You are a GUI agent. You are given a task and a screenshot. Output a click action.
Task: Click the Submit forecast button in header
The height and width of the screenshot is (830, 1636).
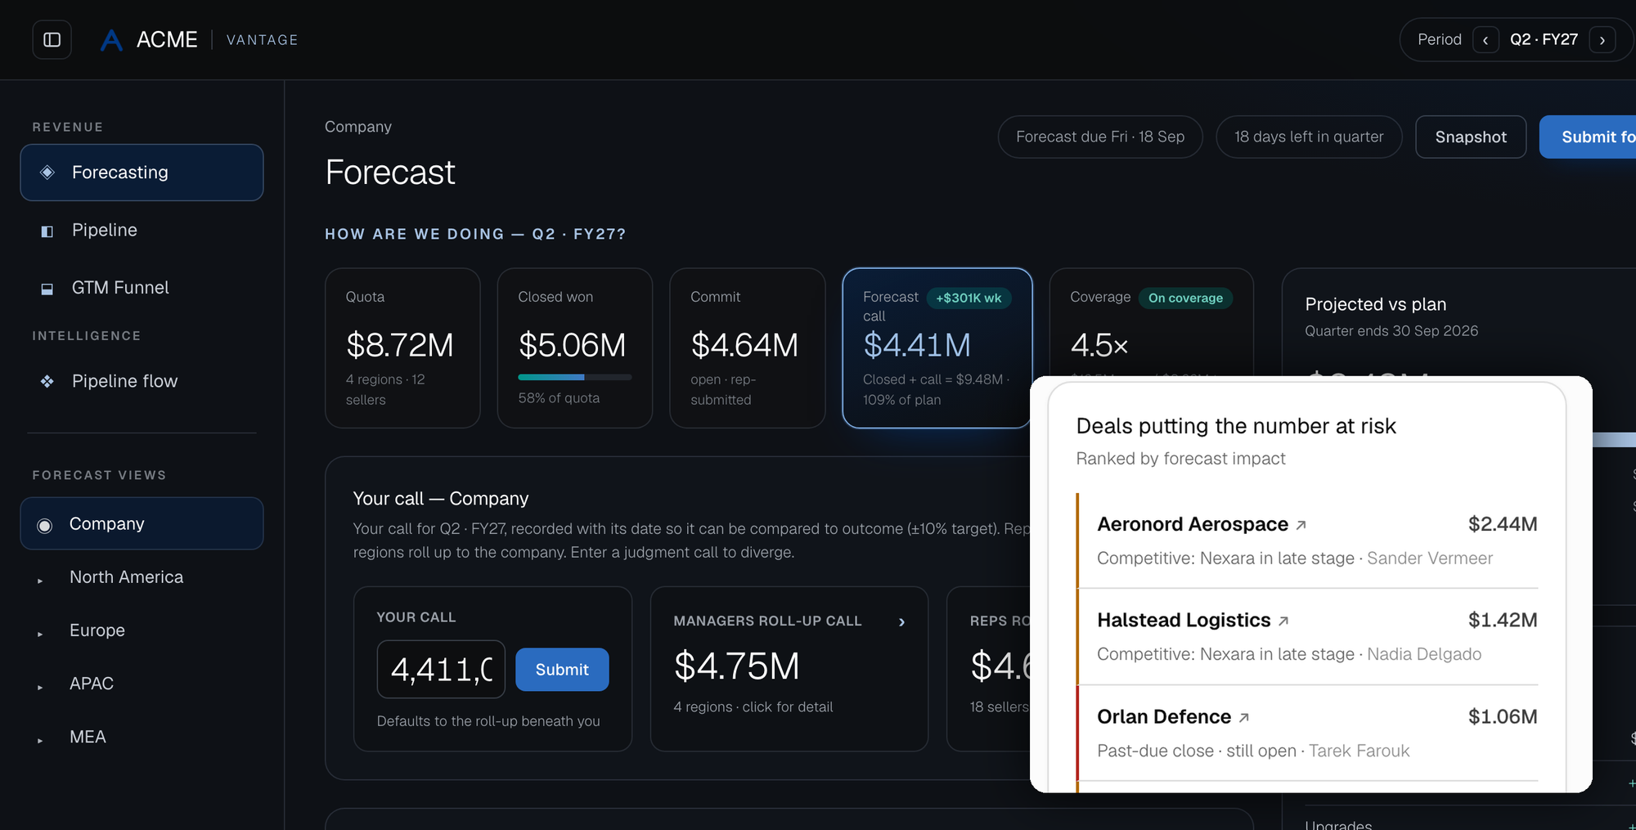click(1588, 137)
